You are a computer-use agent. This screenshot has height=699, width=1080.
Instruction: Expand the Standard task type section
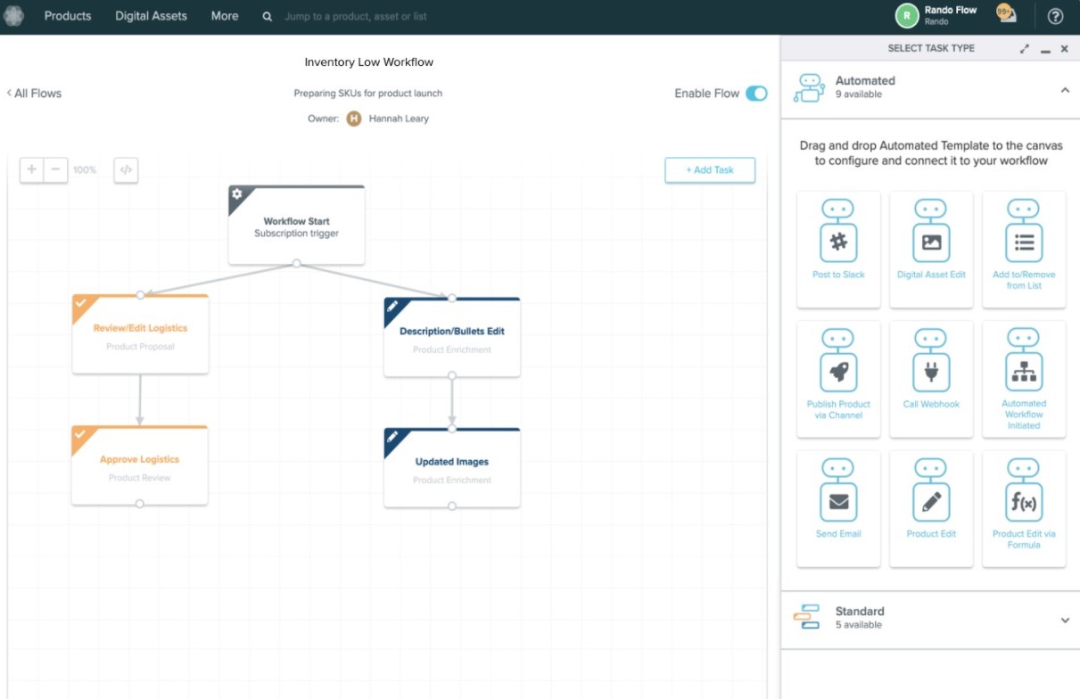click(1065, 620)
